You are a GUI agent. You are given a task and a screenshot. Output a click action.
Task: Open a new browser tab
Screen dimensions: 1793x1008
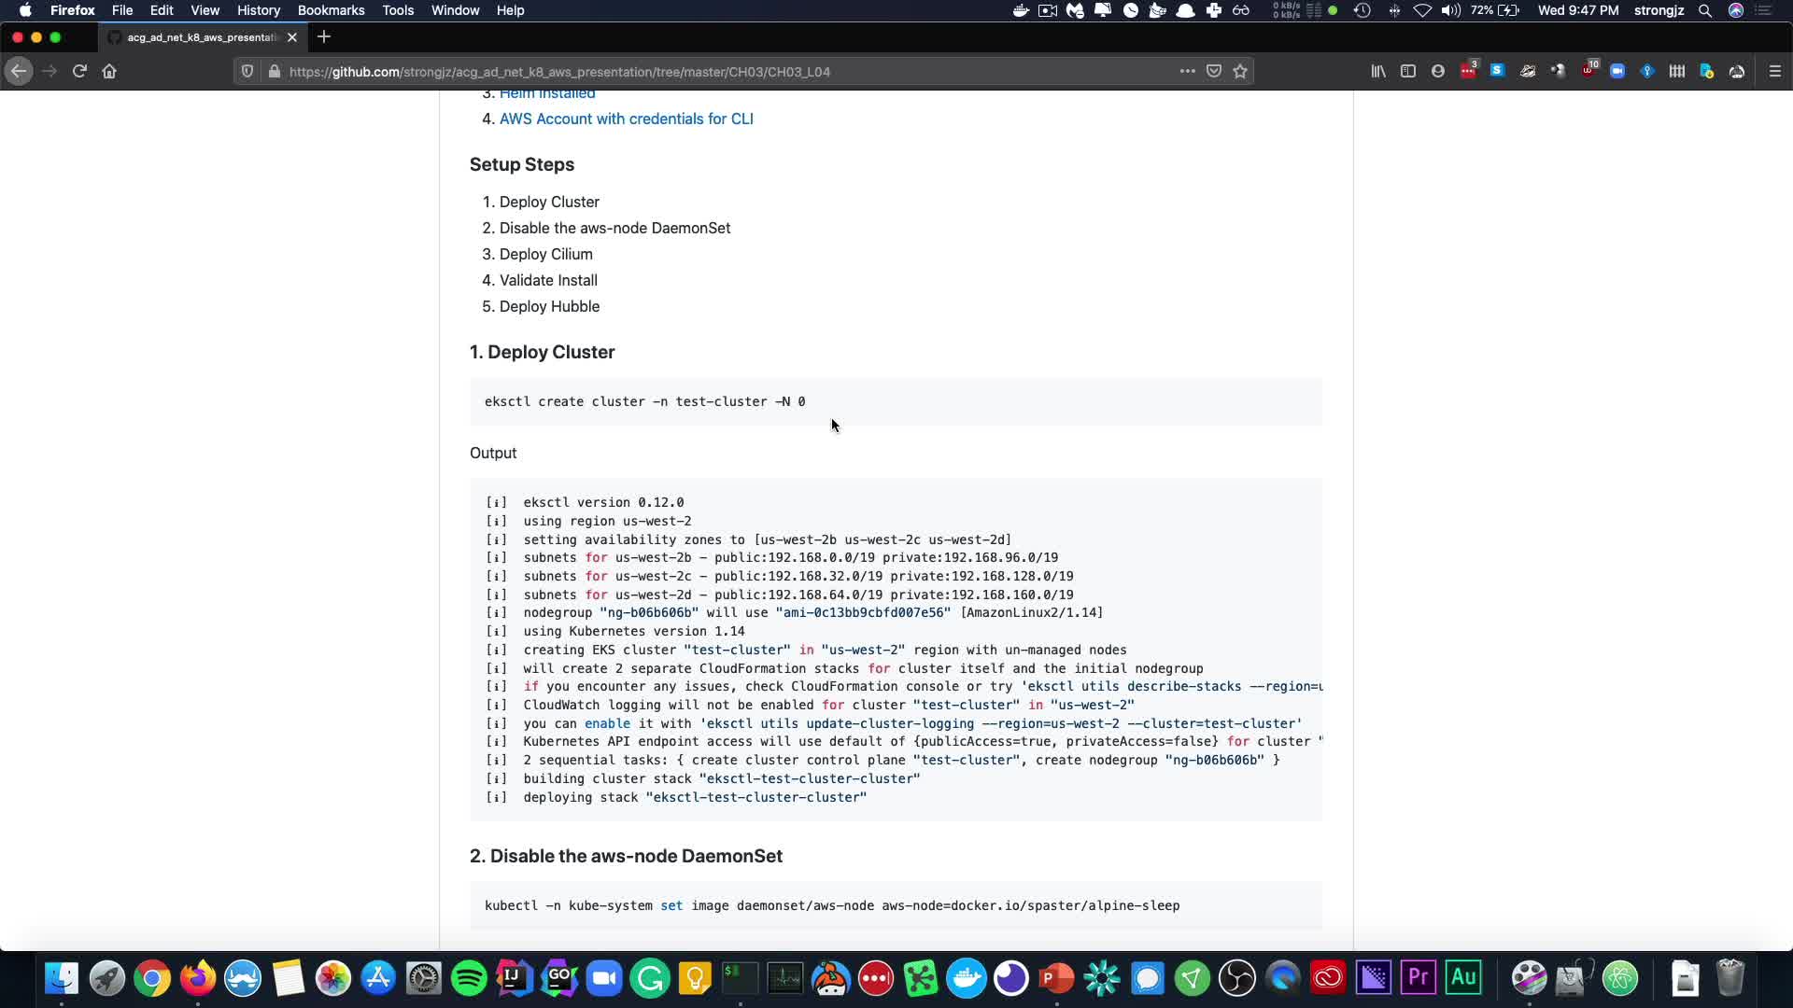click(x=324, y=37)
